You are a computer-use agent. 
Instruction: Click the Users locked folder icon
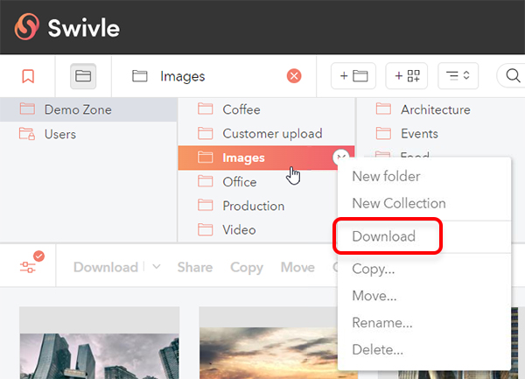click(27, 134)
